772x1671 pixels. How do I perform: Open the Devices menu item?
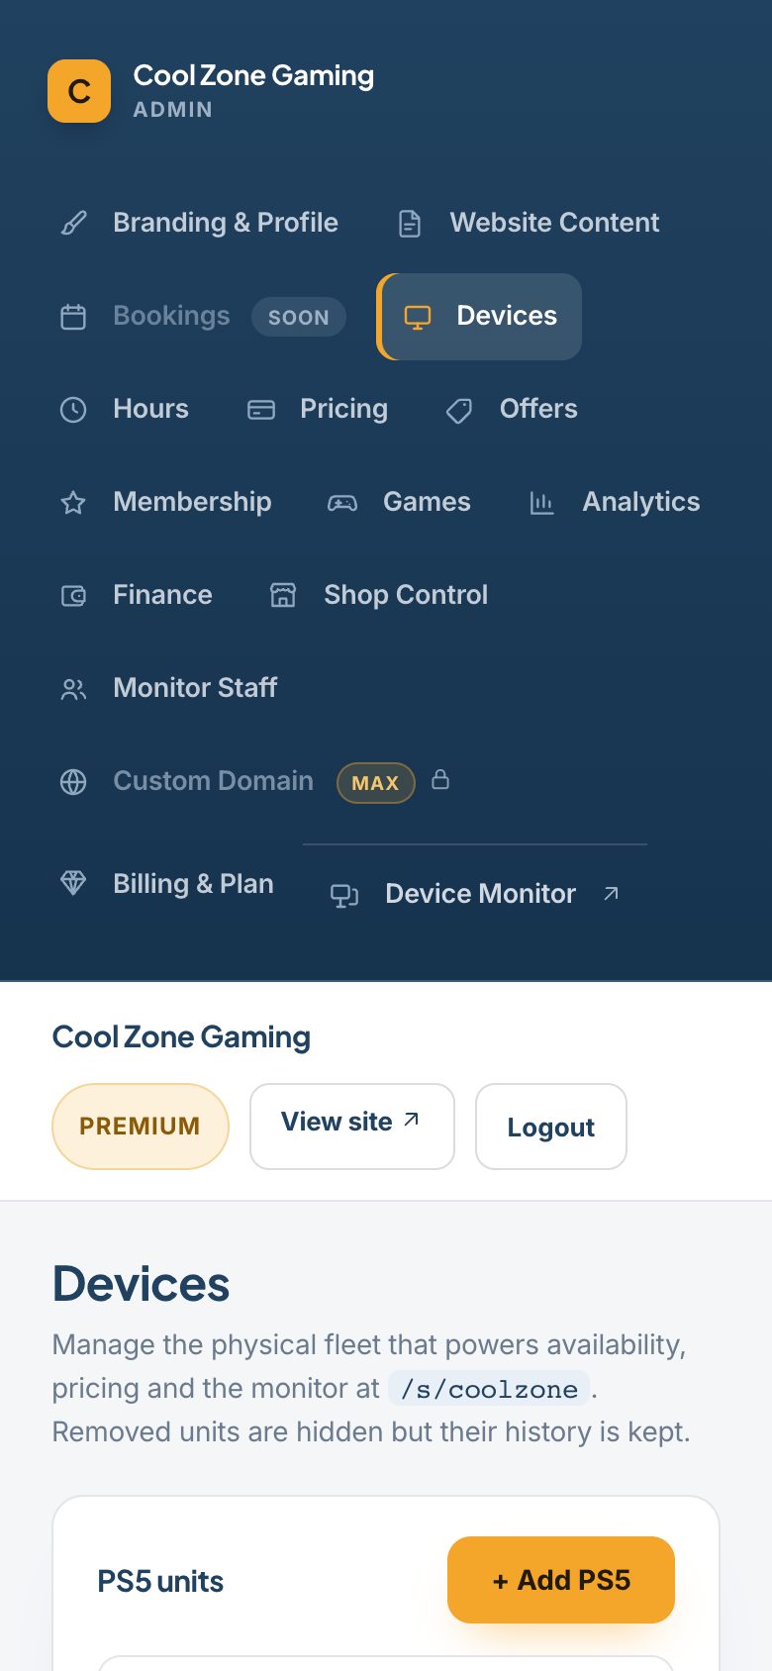pos(480,317)
